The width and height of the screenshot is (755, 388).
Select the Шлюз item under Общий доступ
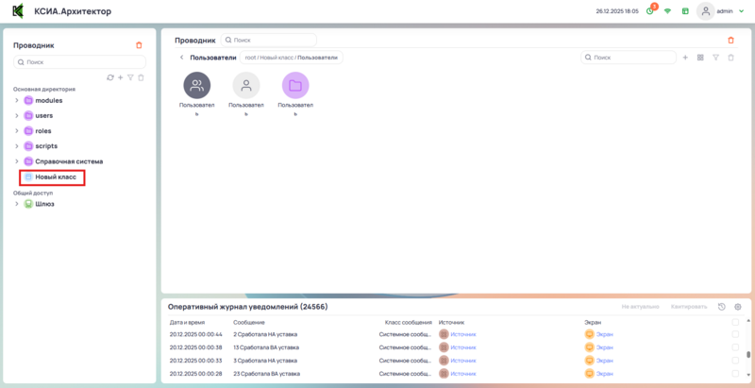point(44,204)
